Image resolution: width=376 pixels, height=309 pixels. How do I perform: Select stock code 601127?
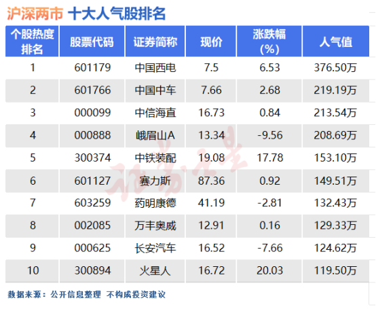pyautogui.click(x=92, y=181)
